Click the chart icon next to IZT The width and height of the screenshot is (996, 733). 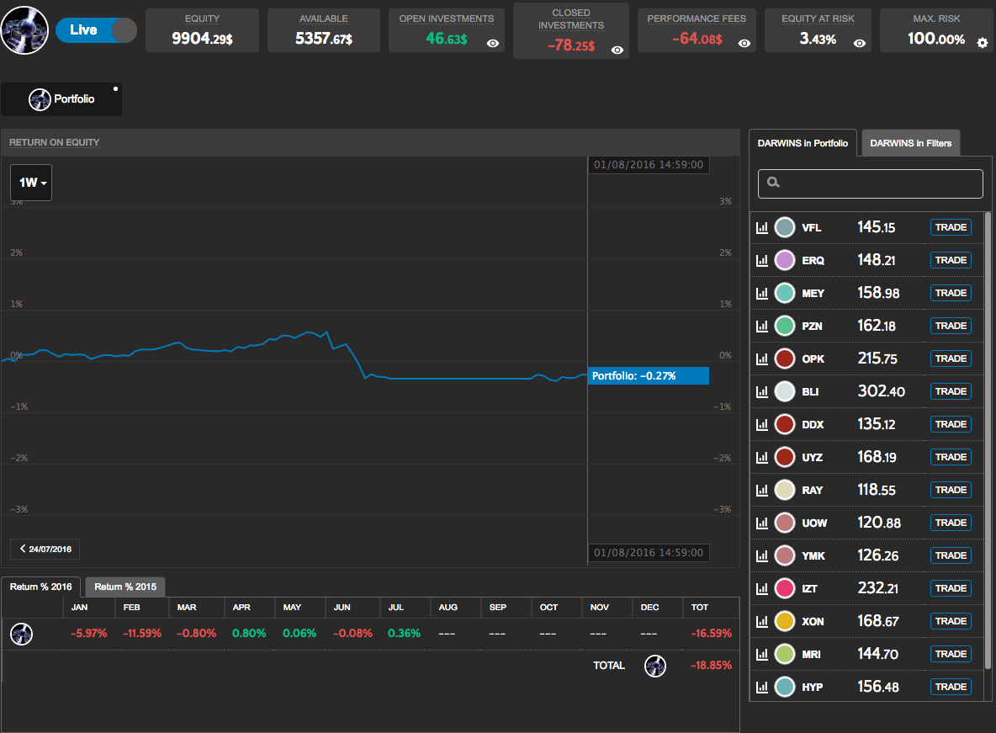(762, 588)
